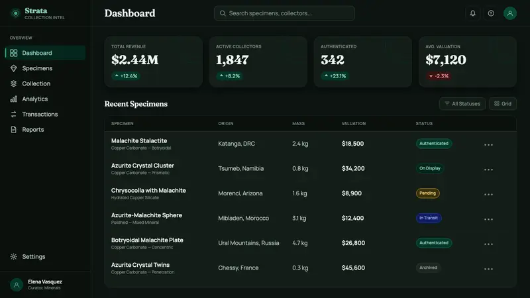530x298 pixels.
Task: Click the Tsumeb, Namibia origin cell
Action: click(240, 169)
